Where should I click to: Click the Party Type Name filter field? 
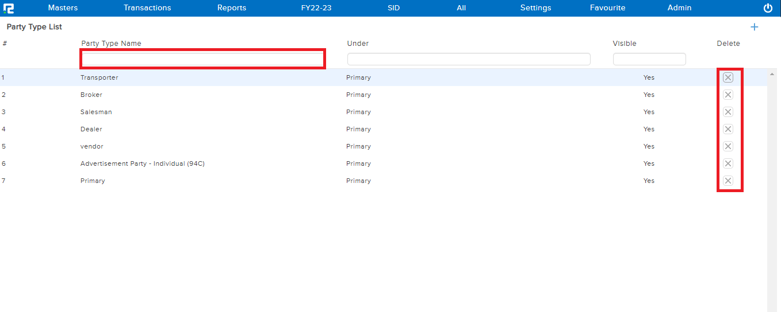pos(203,59)
